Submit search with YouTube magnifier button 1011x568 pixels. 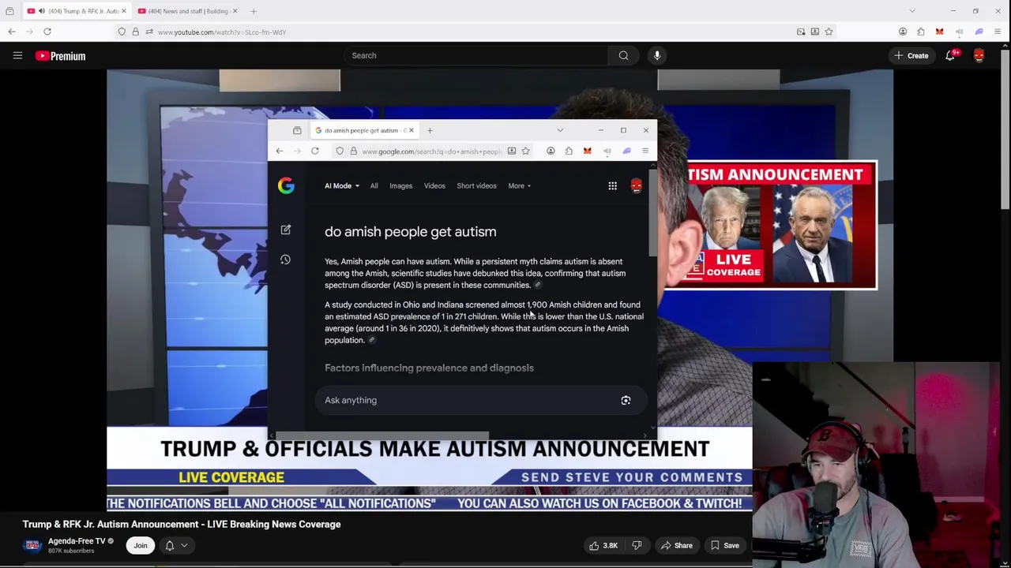624,55
